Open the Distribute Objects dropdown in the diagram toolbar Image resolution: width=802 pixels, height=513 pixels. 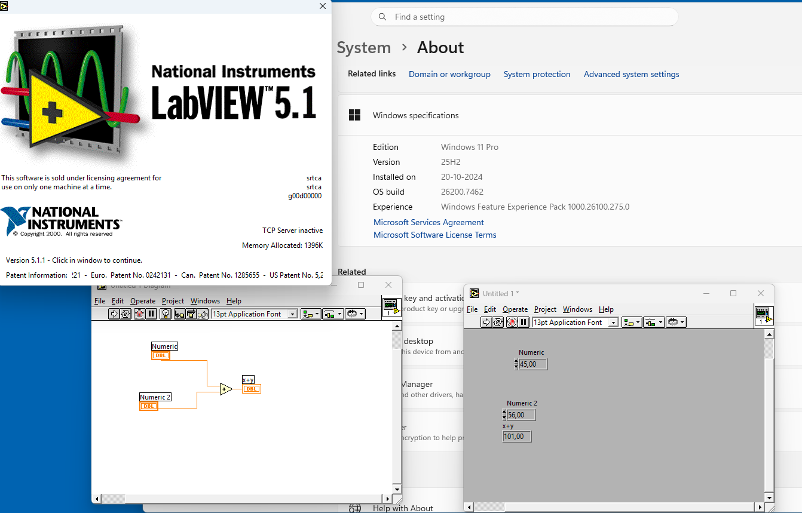333,314
